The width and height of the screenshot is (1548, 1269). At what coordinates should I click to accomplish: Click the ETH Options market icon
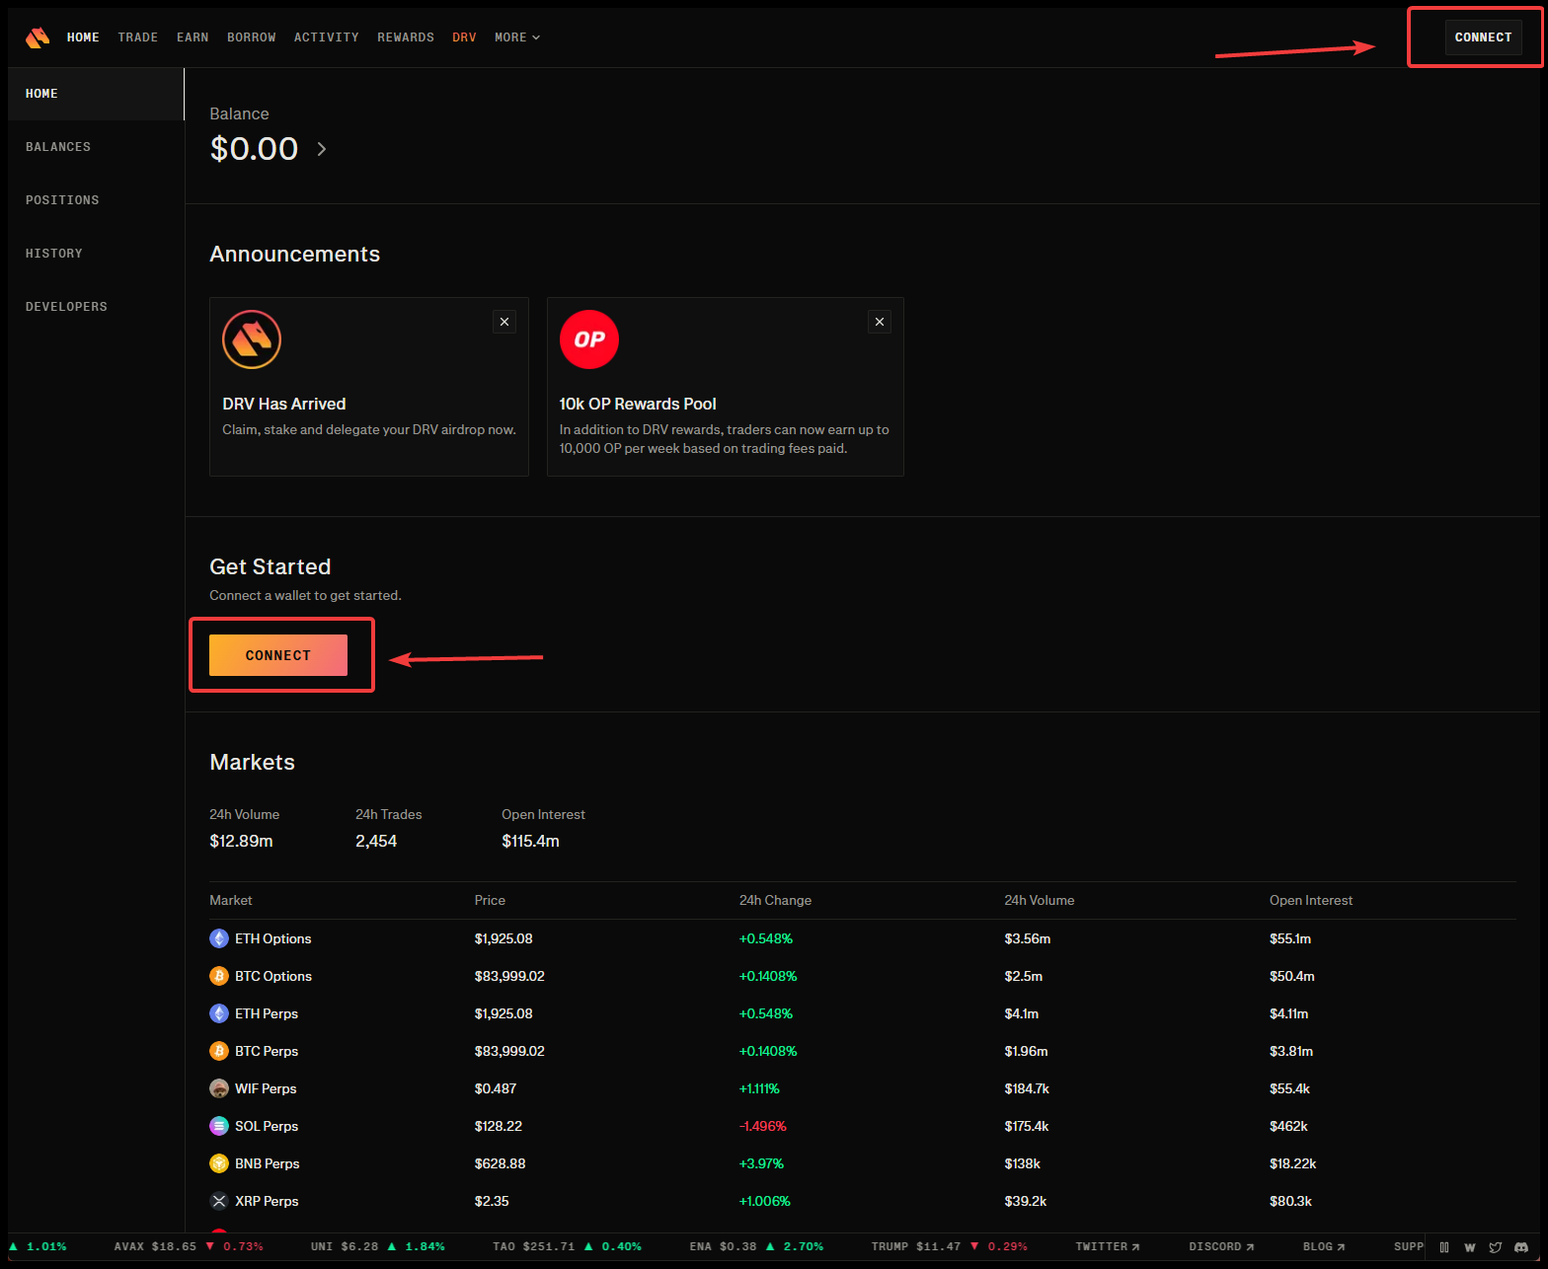click(219, 938)
